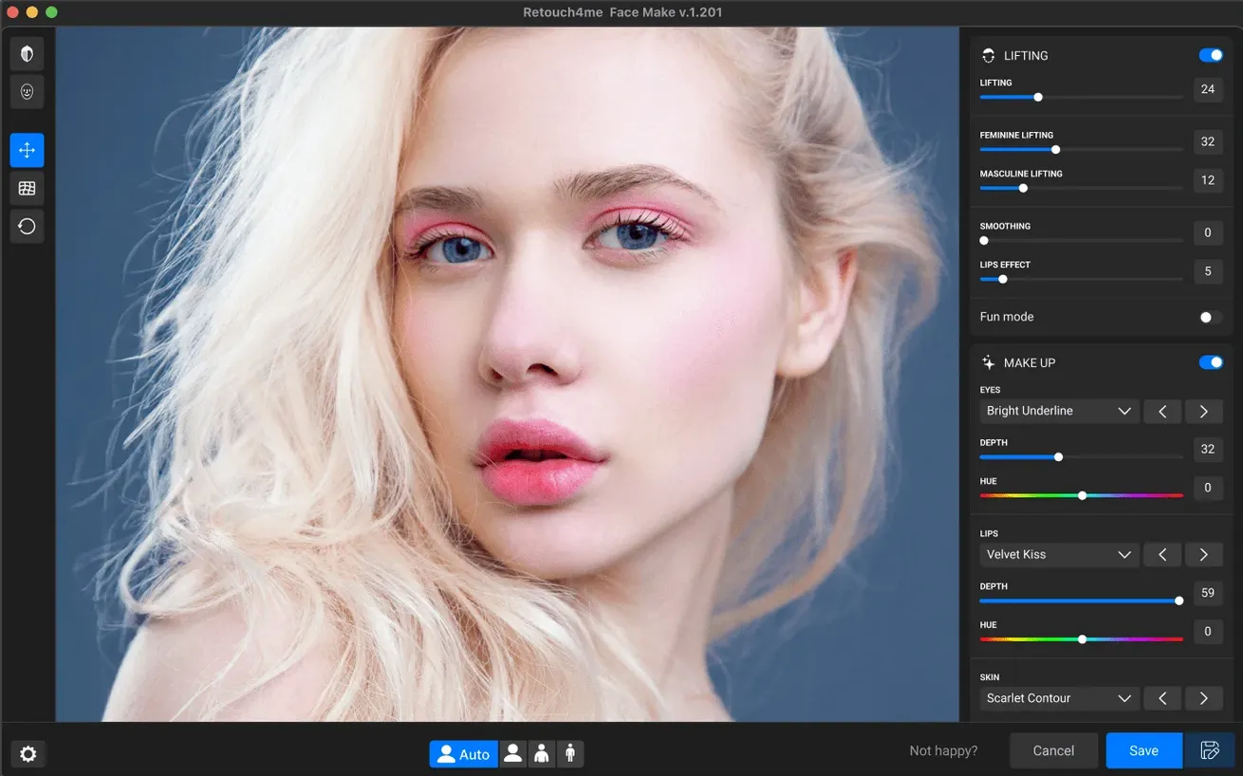This screenshot has height=776, width=1243.
Task: Select the Auto face mode tab
Action: (x=463, y=753)
